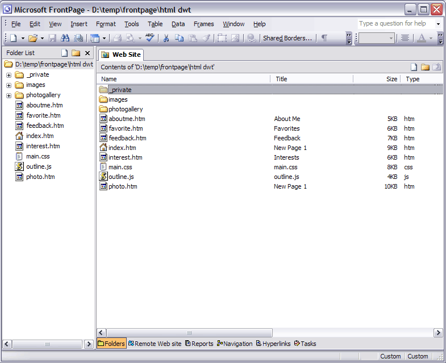Open the New Page dropdown arrow
The height and width of the screenshot is (363, 446).
click(23, 38)
